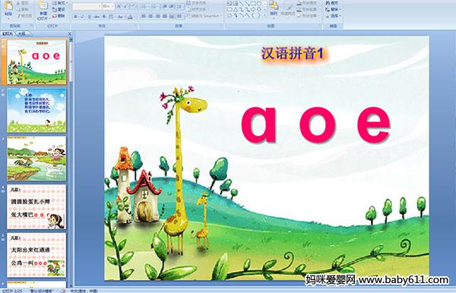The image size is (456, 293).
Task: Click the Reset slide icon
Action: (55, 9)
